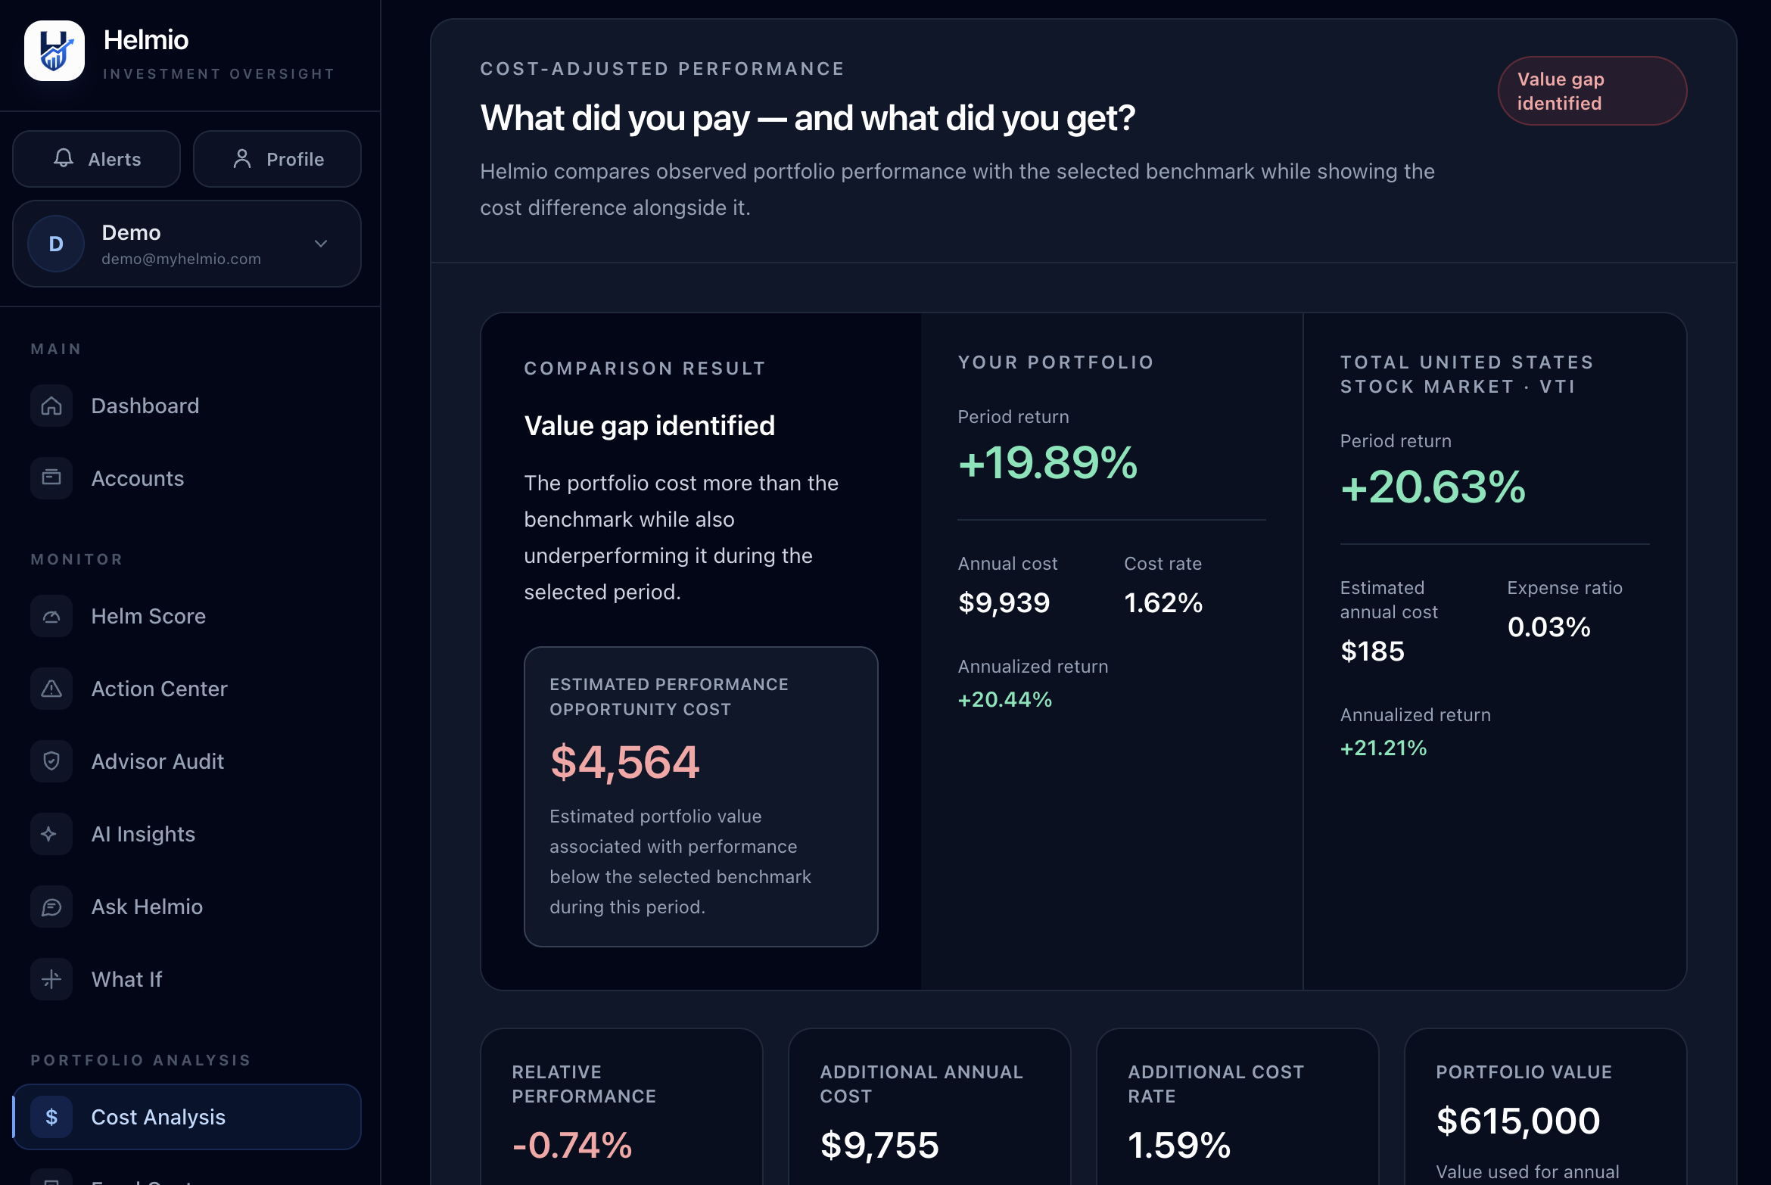Click the Estimated annual cost $185

point(1372,651)
